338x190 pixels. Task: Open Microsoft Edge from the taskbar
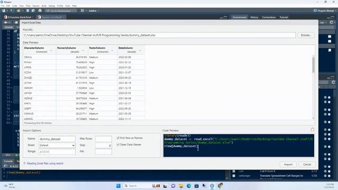[189, 186]
